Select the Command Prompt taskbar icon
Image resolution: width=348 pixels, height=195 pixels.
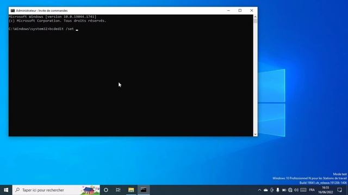point(144,190)
